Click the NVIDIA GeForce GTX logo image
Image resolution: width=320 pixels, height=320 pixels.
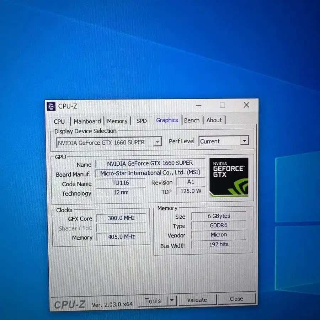coord(229,177)
